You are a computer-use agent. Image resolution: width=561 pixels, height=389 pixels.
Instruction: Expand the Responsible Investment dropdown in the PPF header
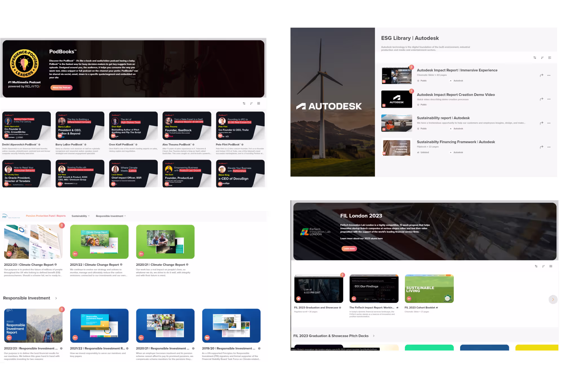[x=111, y=216]
